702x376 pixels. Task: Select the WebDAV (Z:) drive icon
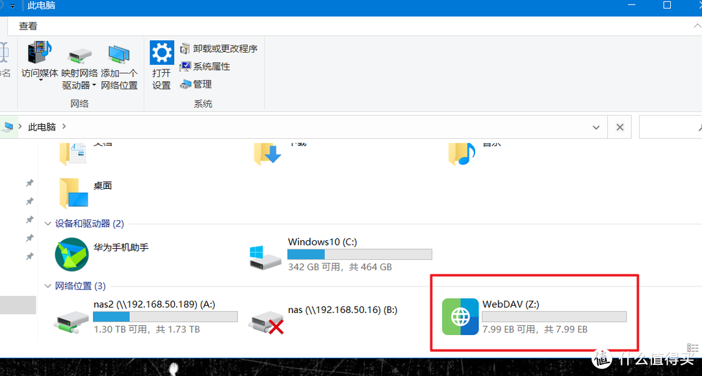460,316
